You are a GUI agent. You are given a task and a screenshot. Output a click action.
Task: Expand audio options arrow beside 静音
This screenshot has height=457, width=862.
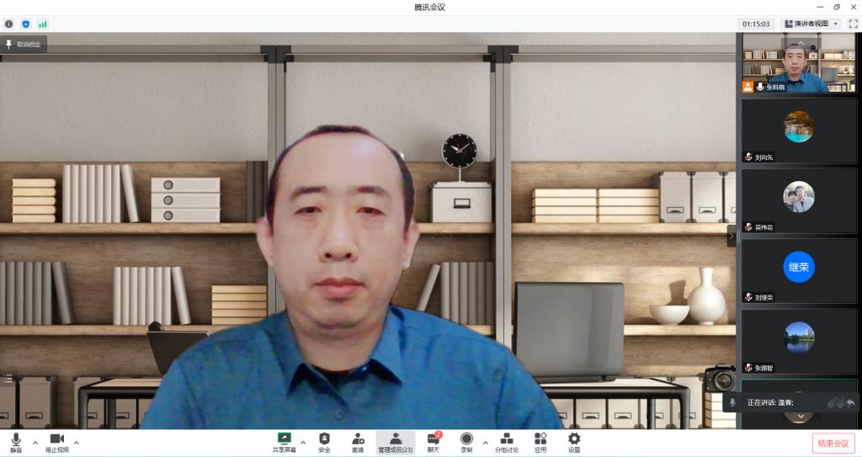pos(35,442)
